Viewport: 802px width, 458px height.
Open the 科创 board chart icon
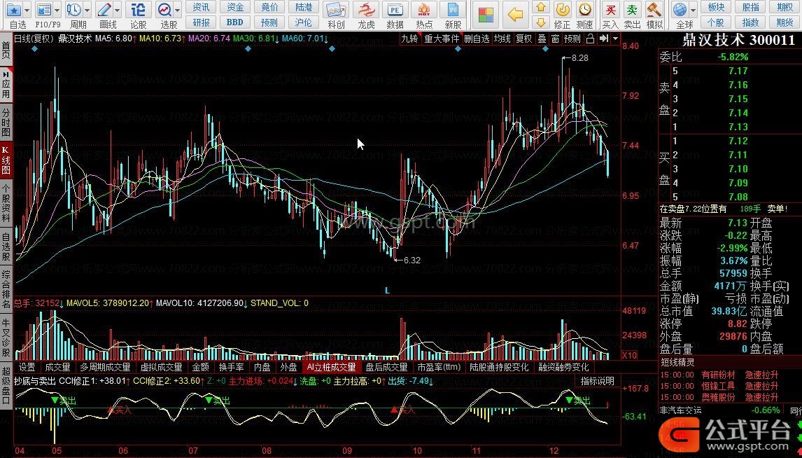(335, 10)
